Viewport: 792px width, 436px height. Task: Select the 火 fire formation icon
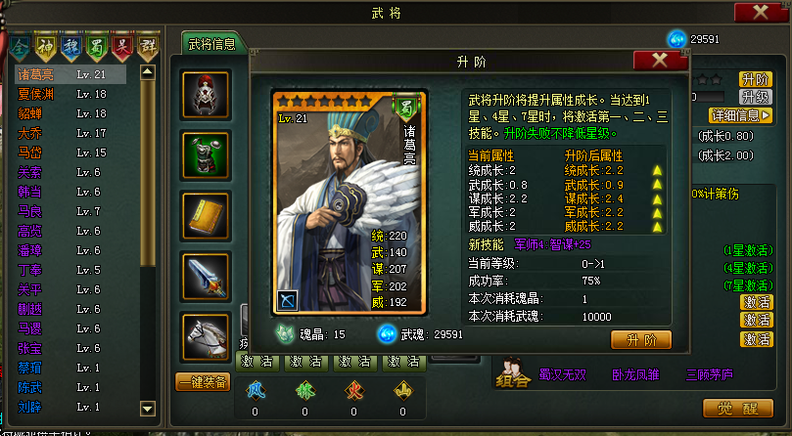[x=353, y=390]
